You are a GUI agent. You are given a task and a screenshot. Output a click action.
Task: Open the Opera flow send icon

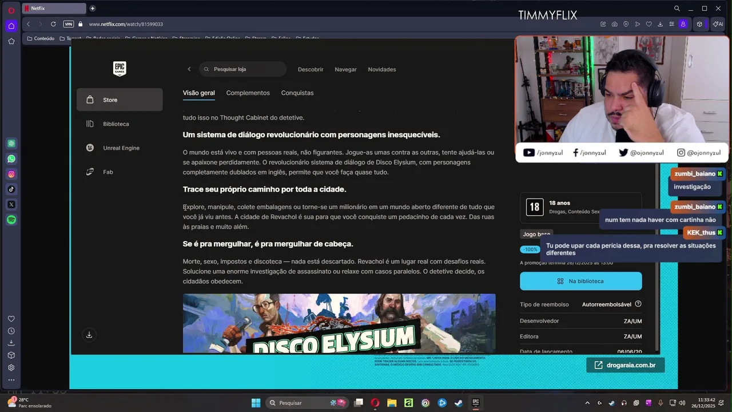(637, 24)
